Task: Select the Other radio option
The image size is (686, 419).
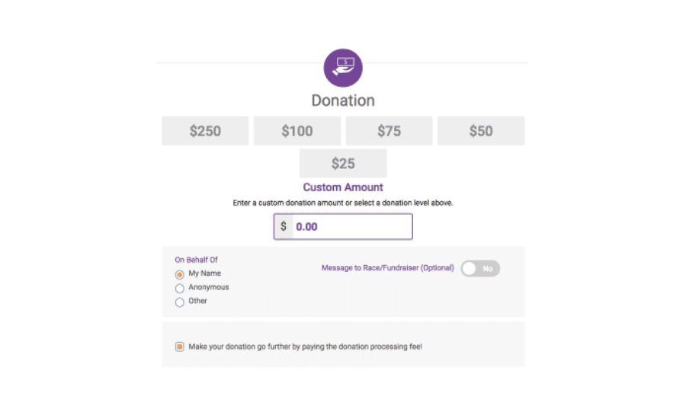Action: pyautogui.click(x=179, y=302)
